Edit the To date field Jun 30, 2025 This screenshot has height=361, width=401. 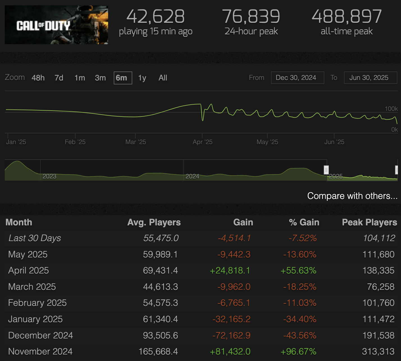point(371,78)
